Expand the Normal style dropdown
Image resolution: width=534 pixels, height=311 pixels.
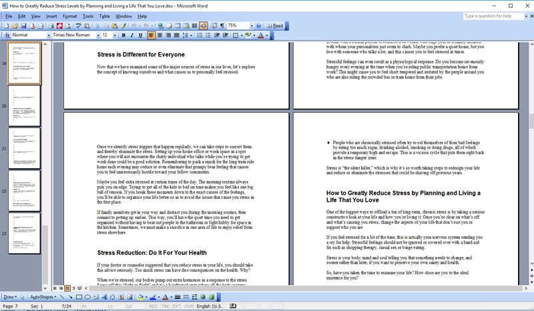[x=48, y=35]
